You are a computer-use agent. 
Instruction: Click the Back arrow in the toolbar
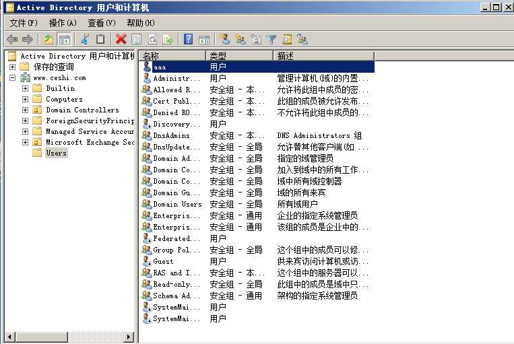click(x=12, y=40)
